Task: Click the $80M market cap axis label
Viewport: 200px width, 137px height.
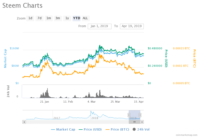Action: 15,66
